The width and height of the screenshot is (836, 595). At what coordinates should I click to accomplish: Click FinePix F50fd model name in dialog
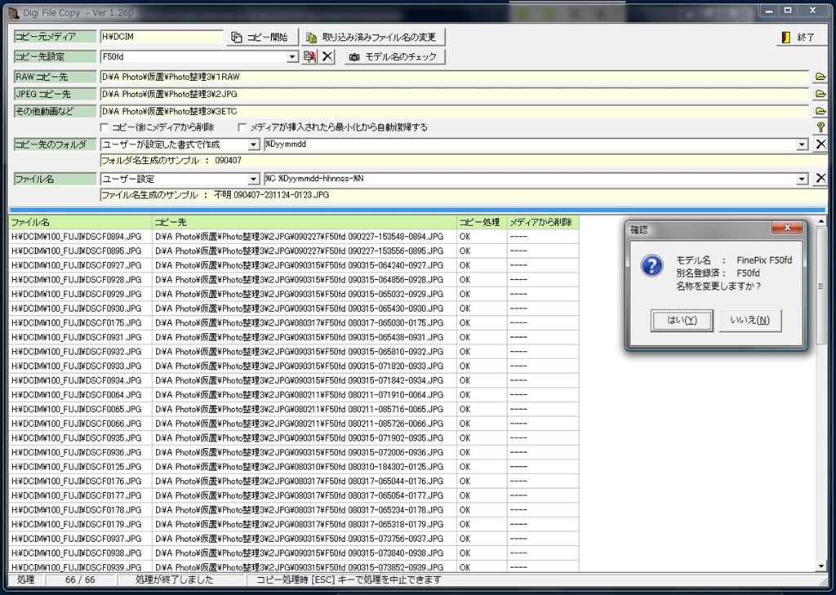point(764,260)
